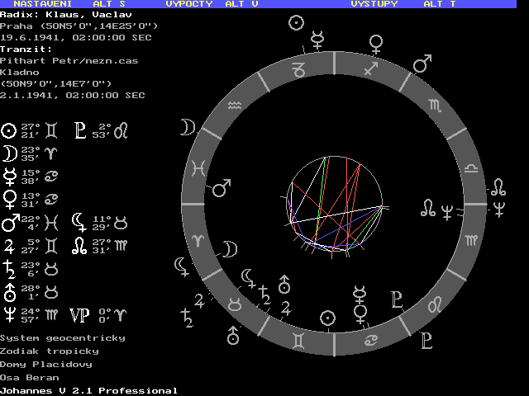Open the VYSTUPY menu
This screenshot has height=396, width=529.
point(374,4)
